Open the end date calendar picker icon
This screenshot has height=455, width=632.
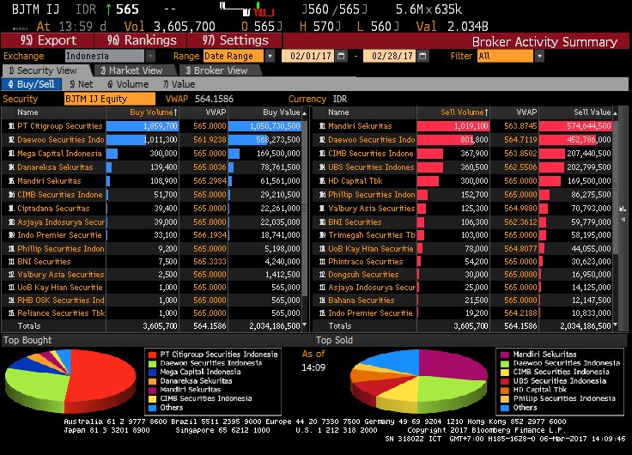[422, 56]
